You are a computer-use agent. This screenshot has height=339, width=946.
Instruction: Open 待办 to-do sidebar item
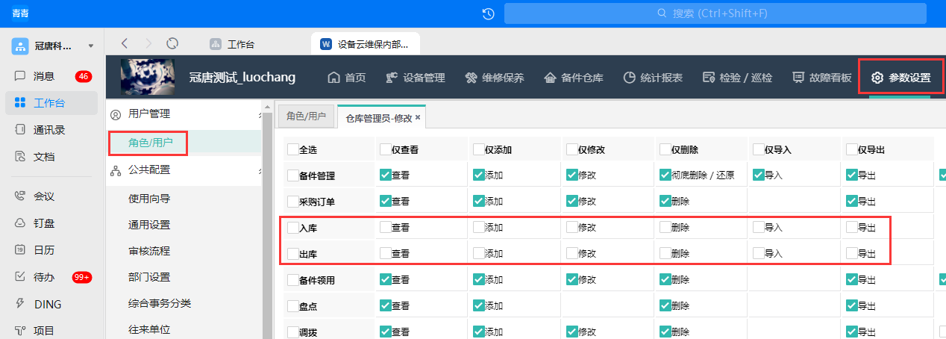[44, 277]
